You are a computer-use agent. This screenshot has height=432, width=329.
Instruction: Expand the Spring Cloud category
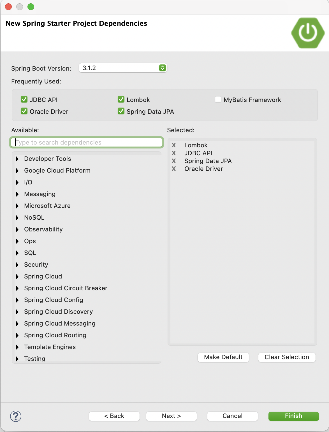[x=17, y=277]
